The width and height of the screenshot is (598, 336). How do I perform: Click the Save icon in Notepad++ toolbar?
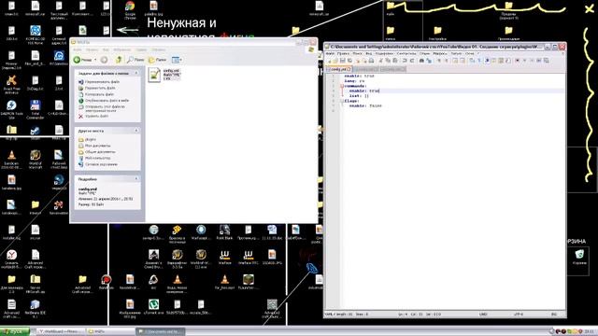(x=343, y=61)
